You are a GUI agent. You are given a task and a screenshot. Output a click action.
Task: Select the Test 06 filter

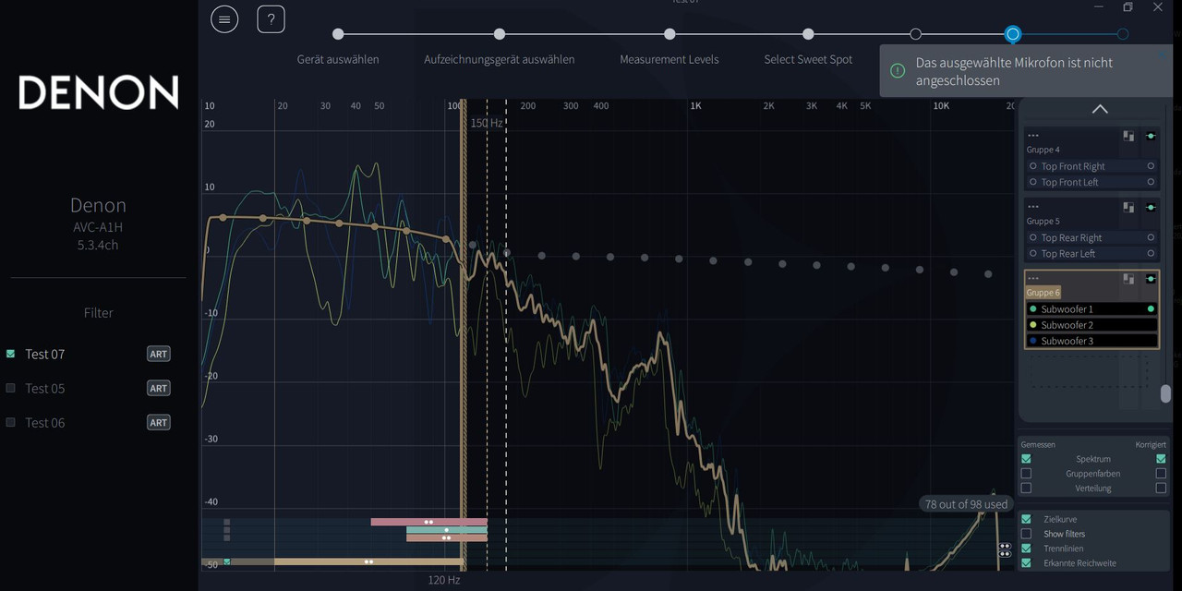(44, 422)
